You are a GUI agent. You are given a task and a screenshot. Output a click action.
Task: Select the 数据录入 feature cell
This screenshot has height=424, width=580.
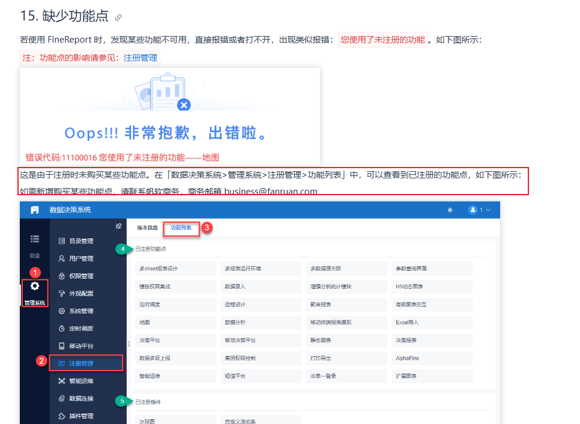coord(261,286)
